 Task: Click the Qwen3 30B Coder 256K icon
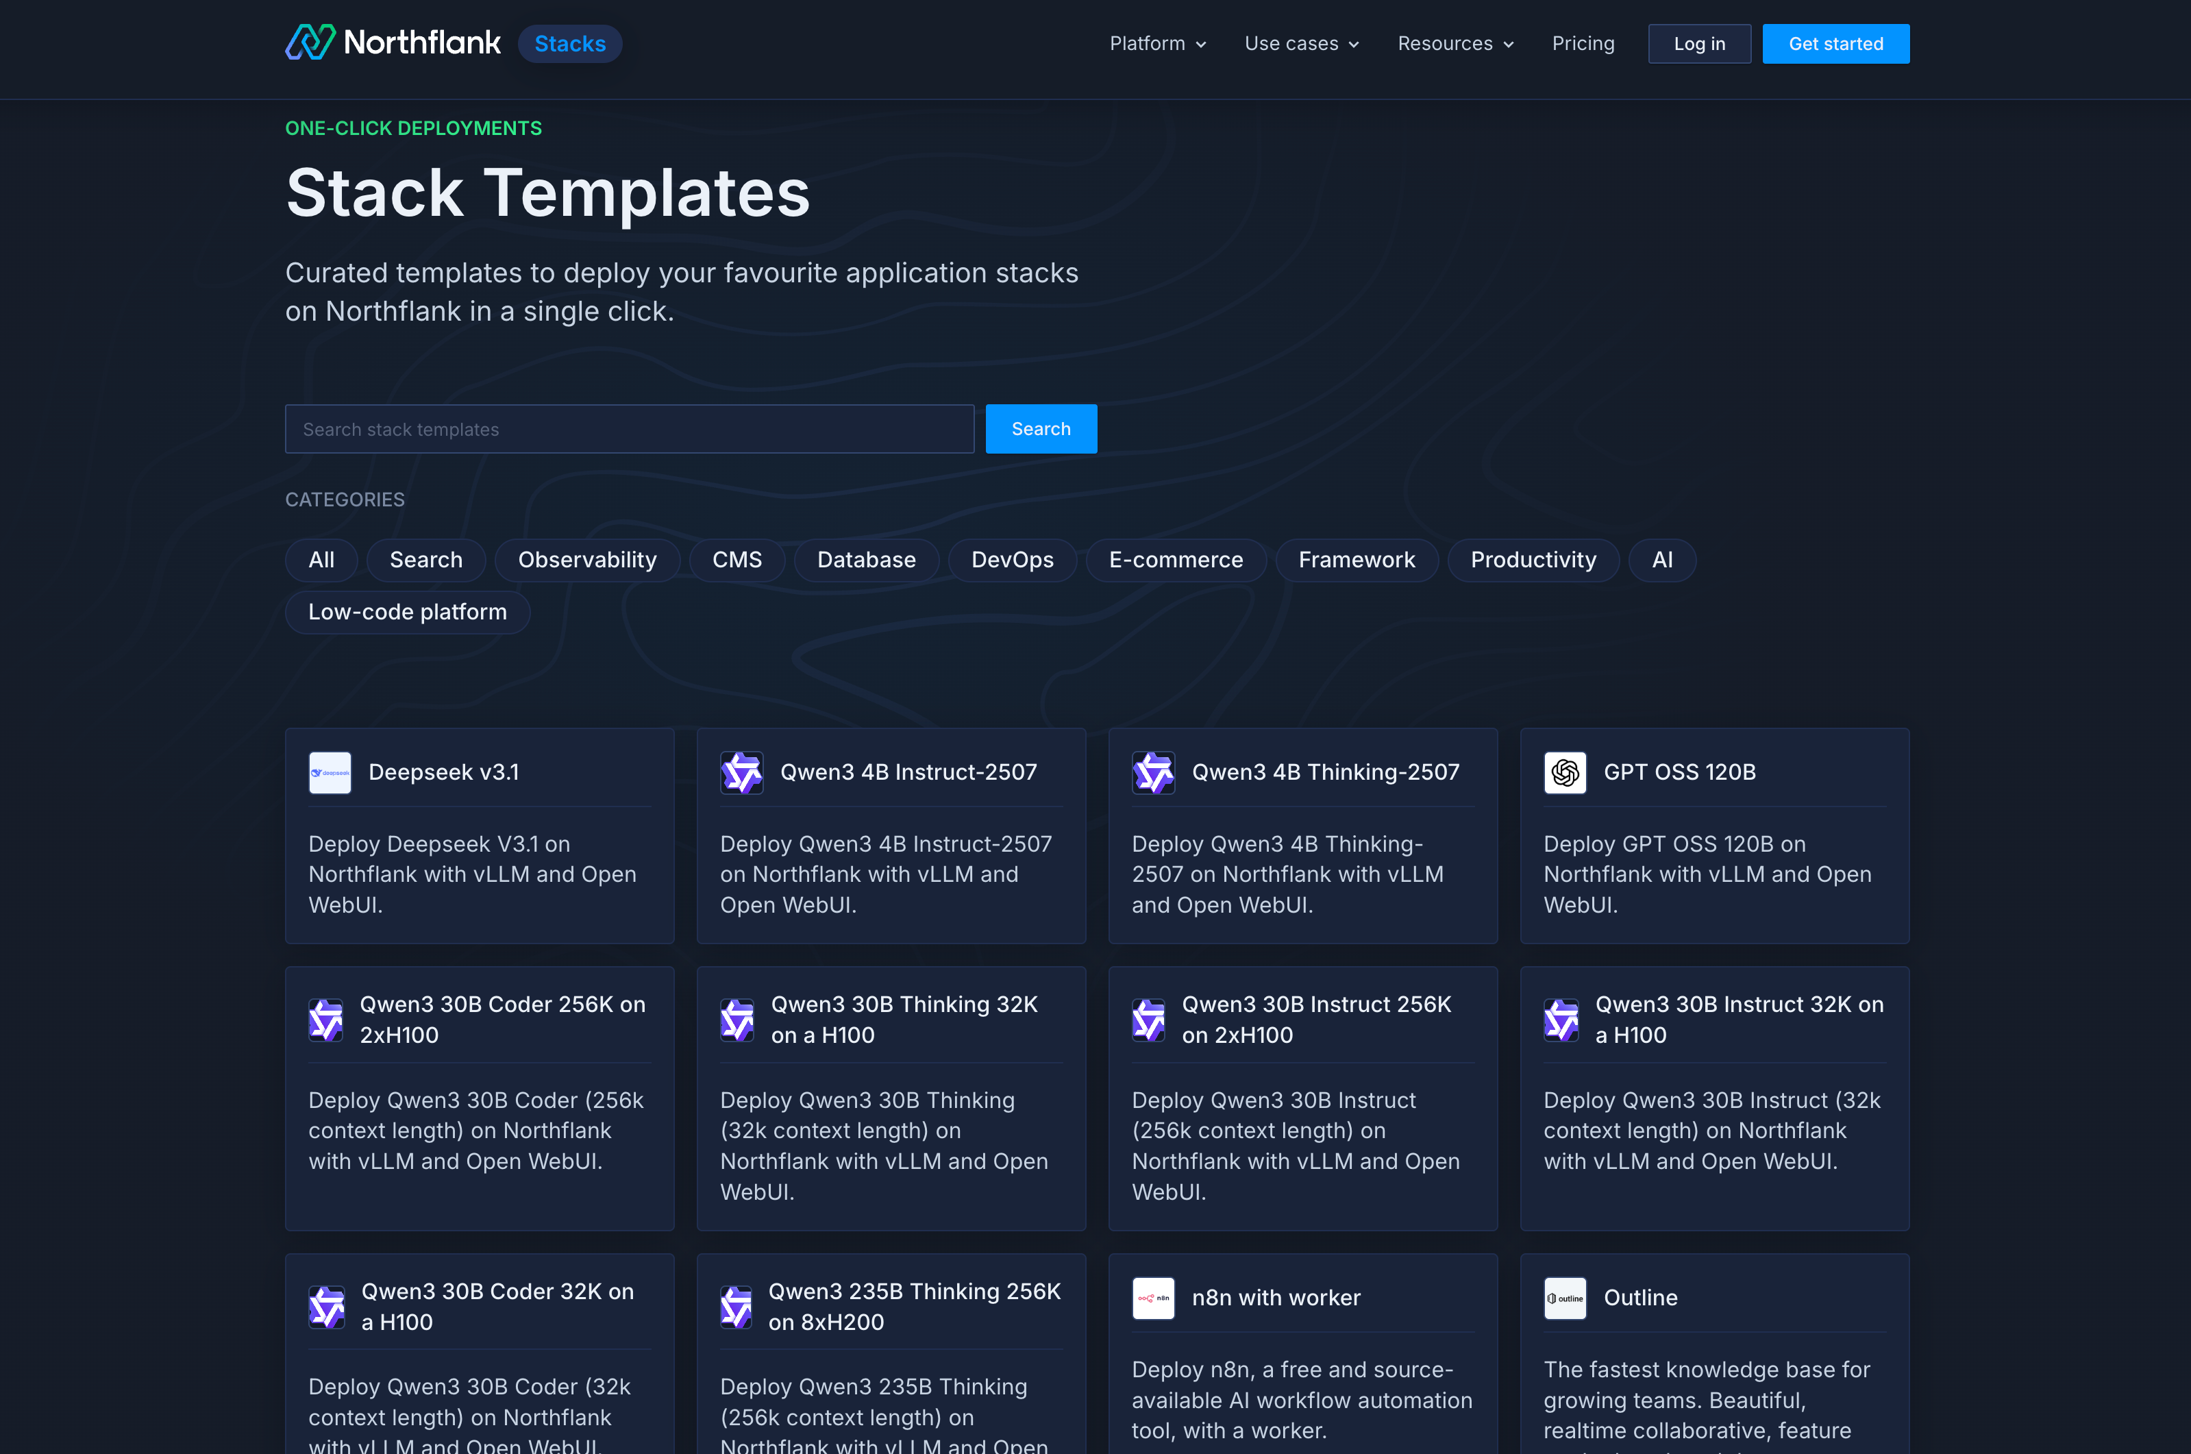pos(325,1020)
